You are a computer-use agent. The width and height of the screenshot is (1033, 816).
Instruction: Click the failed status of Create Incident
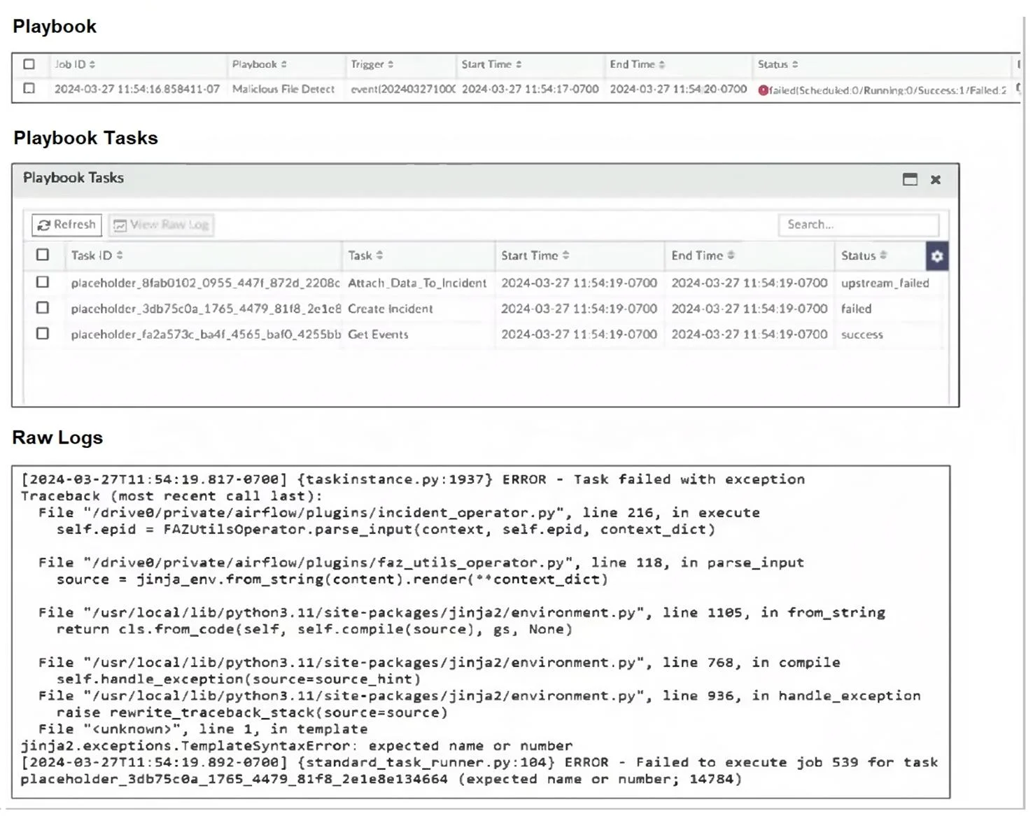[x=856, y=309]
